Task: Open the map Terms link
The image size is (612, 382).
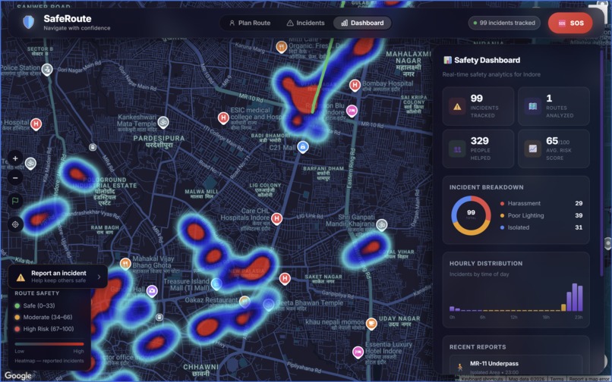Action: 557,379
